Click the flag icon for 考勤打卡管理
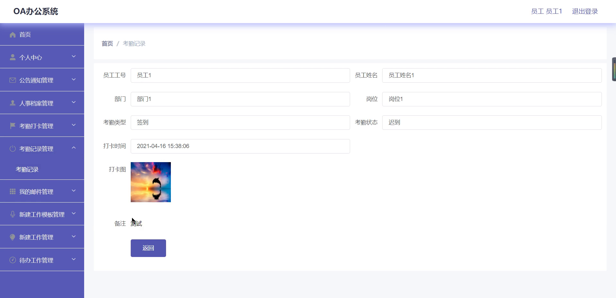Screen dimensions: 616x298 click(13, 126)
